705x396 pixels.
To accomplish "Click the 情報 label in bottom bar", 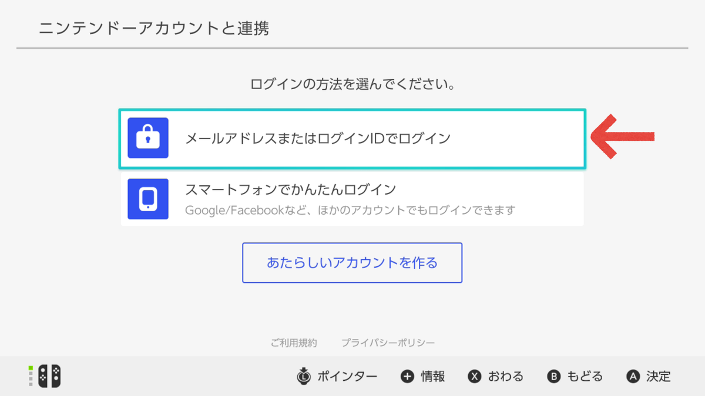I will 432,376.
